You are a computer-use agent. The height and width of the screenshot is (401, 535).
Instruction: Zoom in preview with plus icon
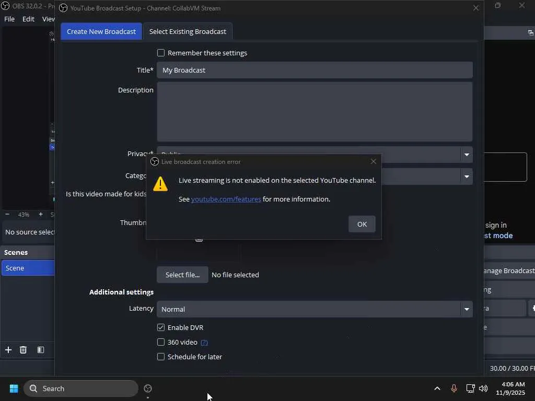click(41, 215)
